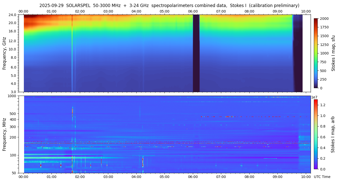This screenshot has width=339, height=182.
Task: Click the 05:00 tick label on bottom time axis
Action: (164, 177)
